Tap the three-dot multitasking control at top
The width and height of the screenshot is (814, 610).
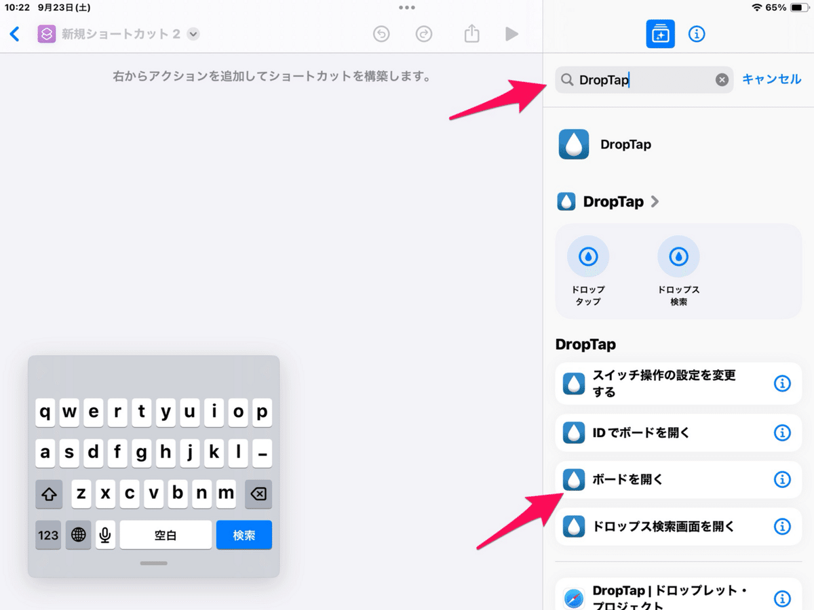pos(407,7)
